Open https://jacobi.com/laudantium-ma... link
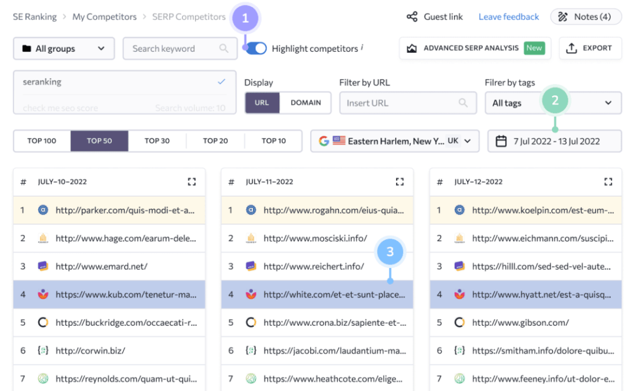The image size is (630, 391). click(x=335, y=350)
